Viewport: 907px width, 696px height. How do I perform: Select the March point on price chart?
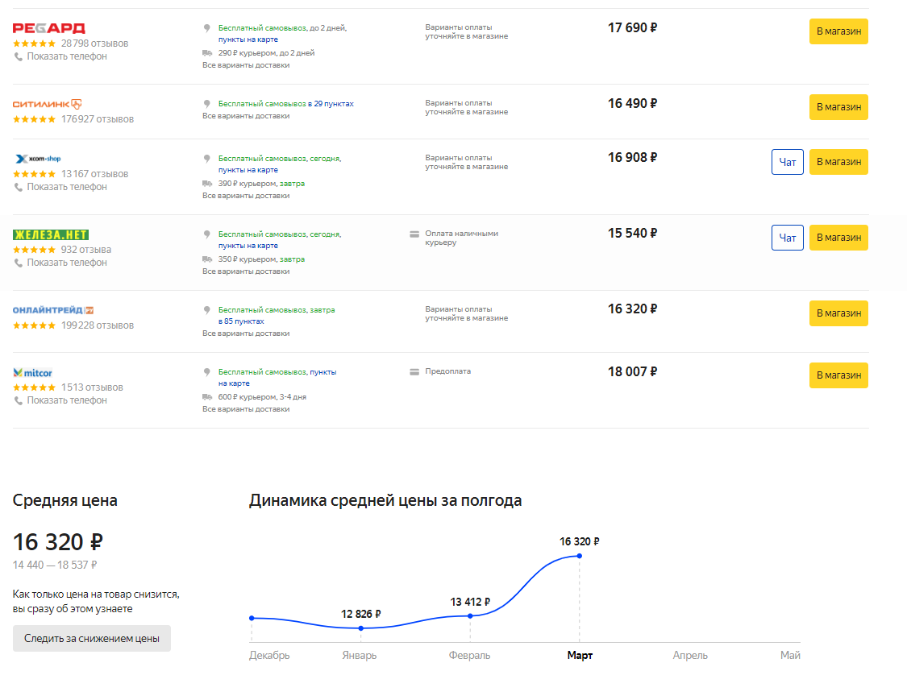pyautogui.click(x=579, y=556)
